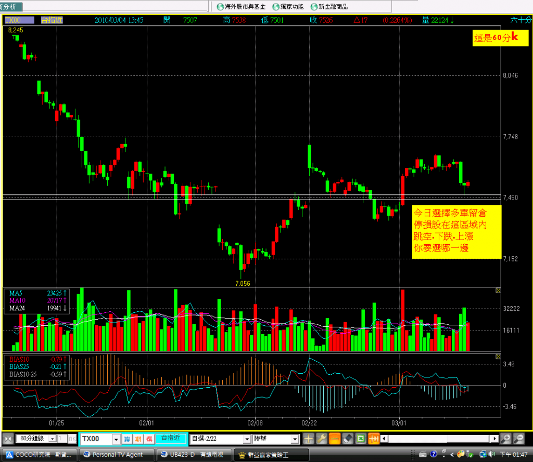Switch to 群益贏家策略王 taskbar window
The image size is (533, 462).
[271, 455]
